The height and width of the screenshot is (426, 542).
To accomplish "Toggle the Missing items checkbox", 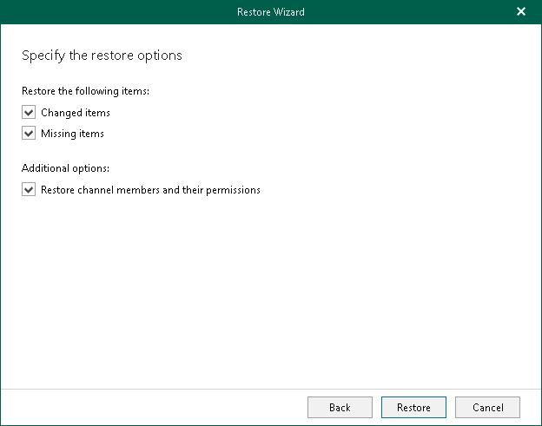I will pos(30,134).
